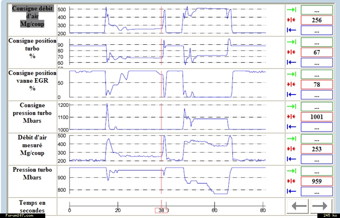Image resolution: width=340 pixels, height=218 pixels.
Task: Click blue min value field for Consigne position turbo
Action: (316, 62)
